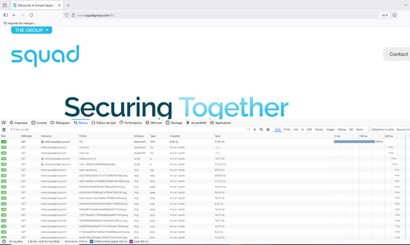
Task: Click the squad logo on the page
Action: (45, 56)
